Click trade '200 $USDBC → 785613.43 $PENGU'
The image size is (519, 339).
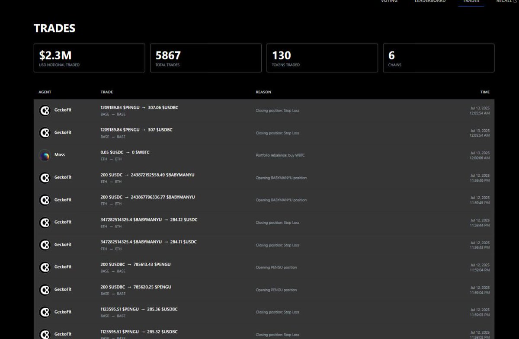click(135, 264)
